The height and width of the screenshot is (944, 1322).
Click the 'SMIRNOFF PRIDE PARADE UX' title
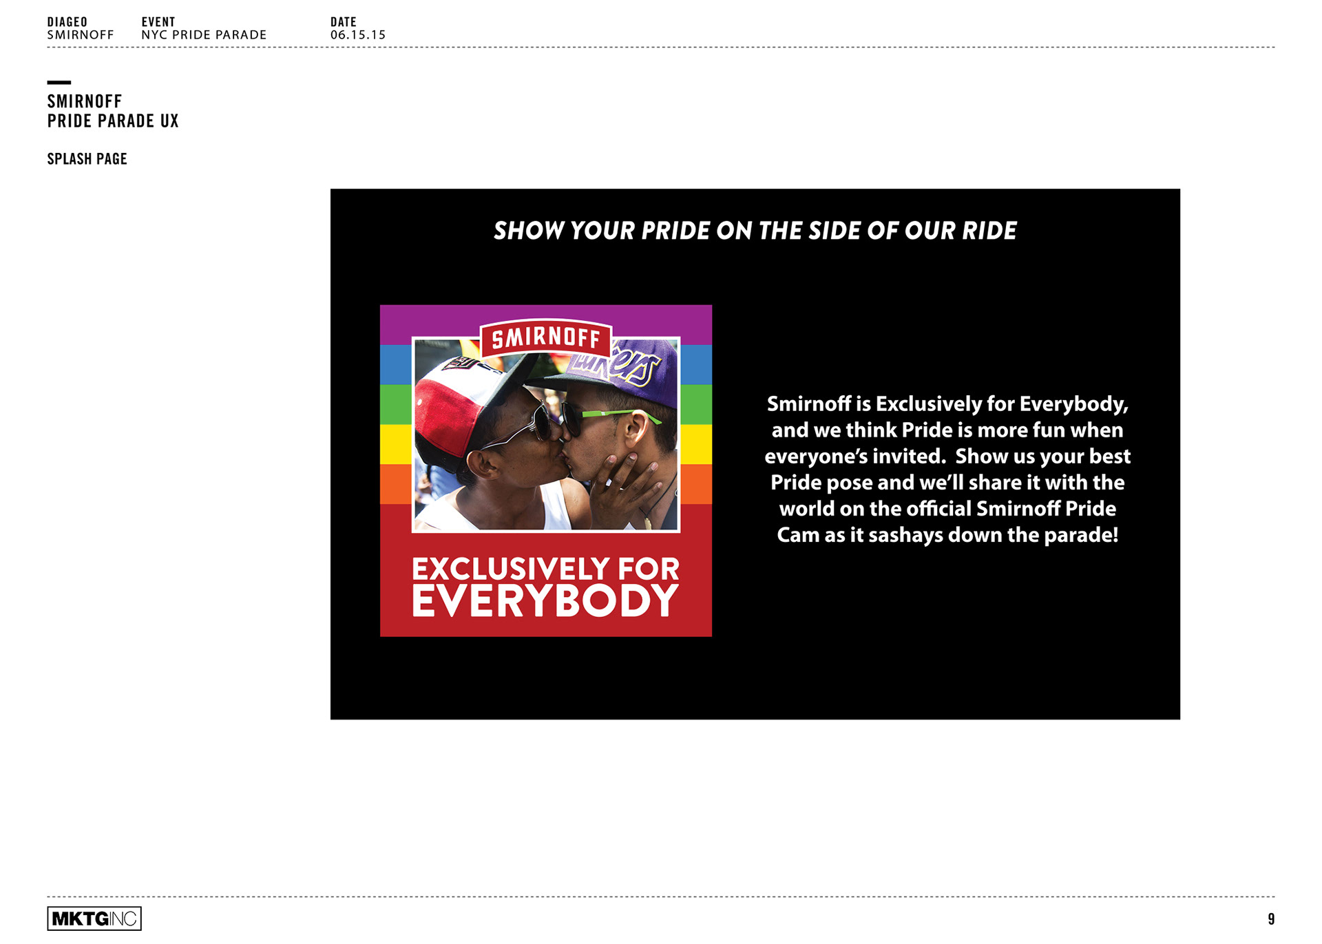pyautogui.click(x=113, y=111)
